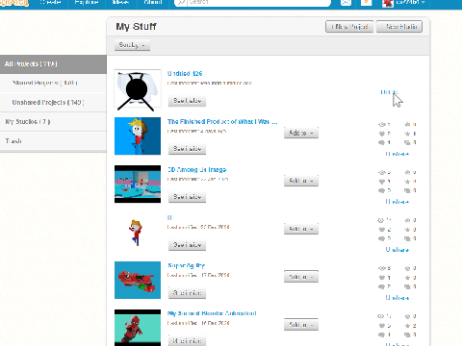Open the Explore menu item
Image resolution: width=462 pixels, height=346 pixels.
pos(86,2)
